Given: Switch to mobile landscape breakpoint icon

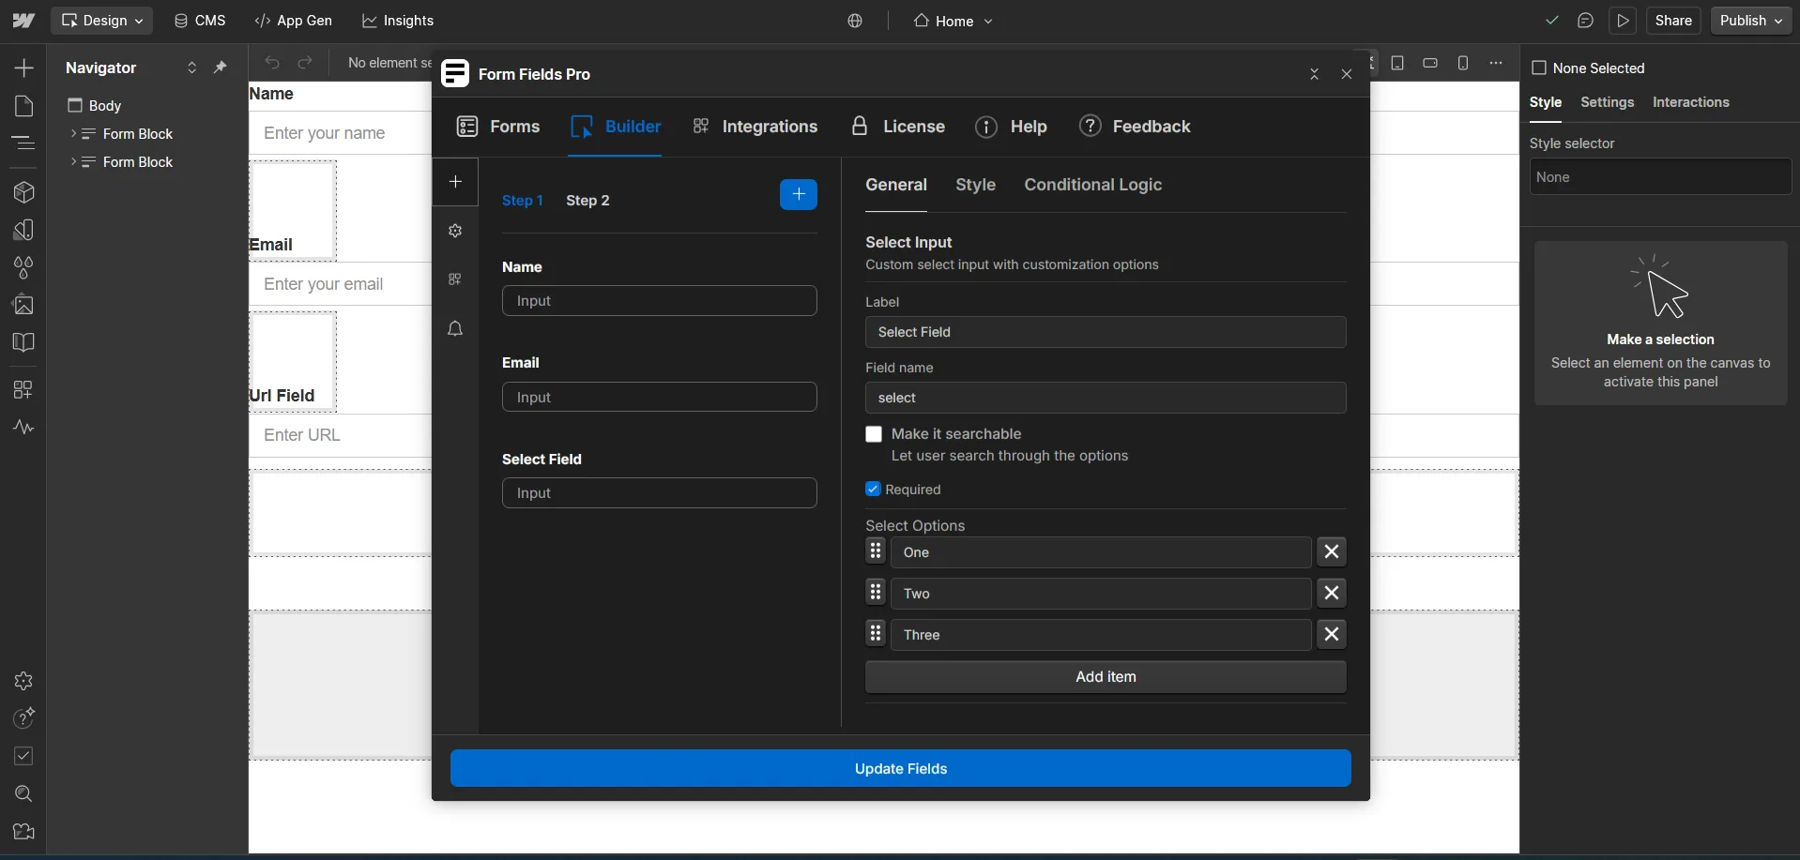Looking at the screenshot, I should coord(1430,63).
